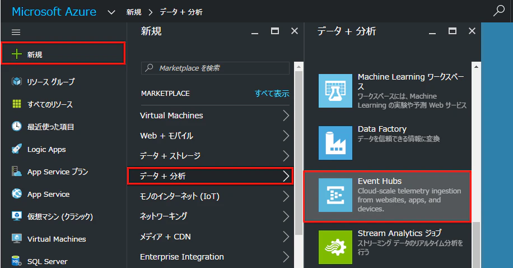Open the 新規 button in the sidebar
Screen dimensions: 513x268
63,53
